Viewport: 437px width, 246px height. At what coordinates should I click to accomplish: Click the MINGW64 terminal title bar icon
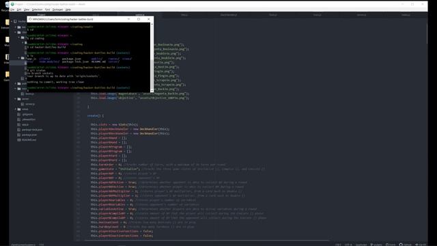coord(30,19)
